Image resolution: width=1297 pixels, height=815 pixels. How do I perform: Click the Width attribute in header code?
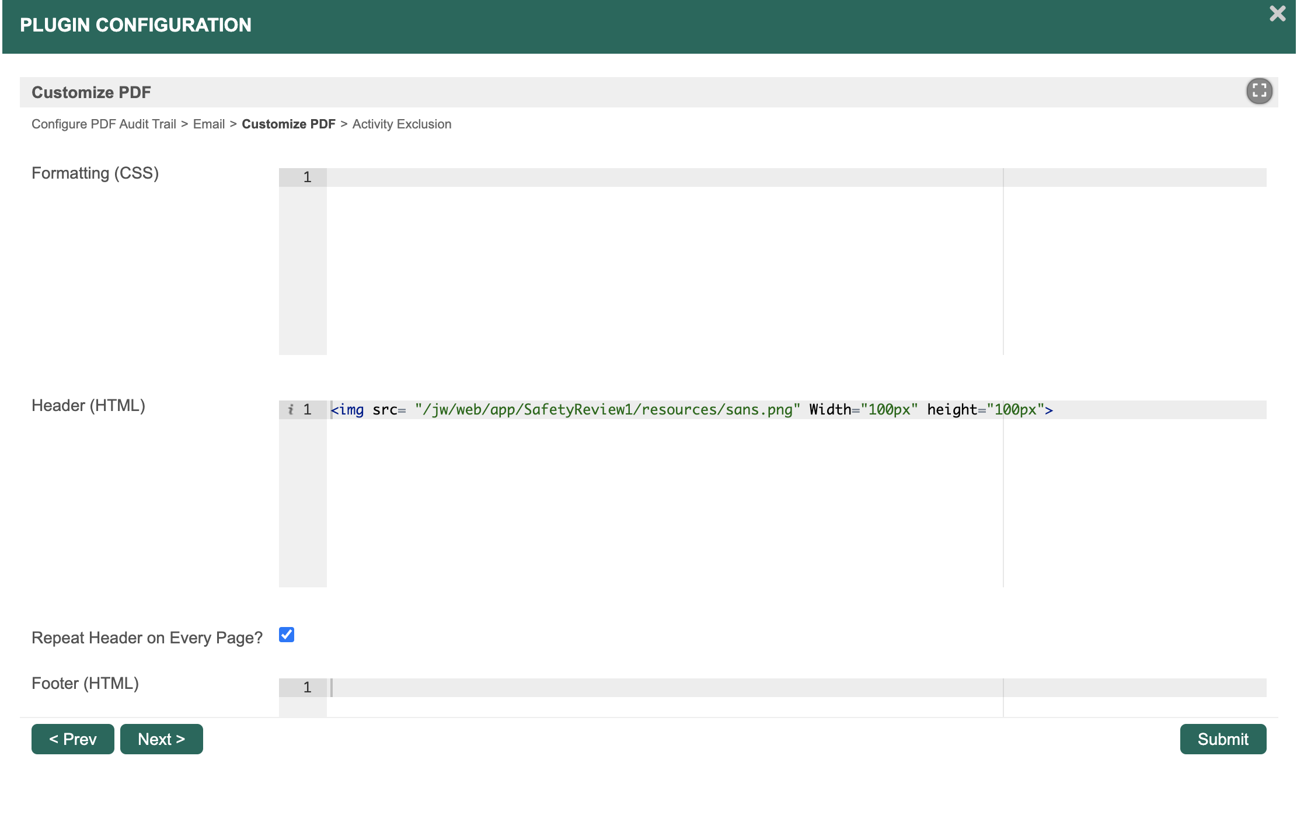pos(829,410)
